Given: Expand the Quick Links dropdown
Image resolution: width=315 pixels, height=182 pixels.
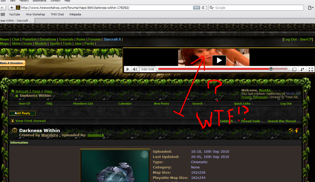Looking at the screenshot, I should 244,104.
